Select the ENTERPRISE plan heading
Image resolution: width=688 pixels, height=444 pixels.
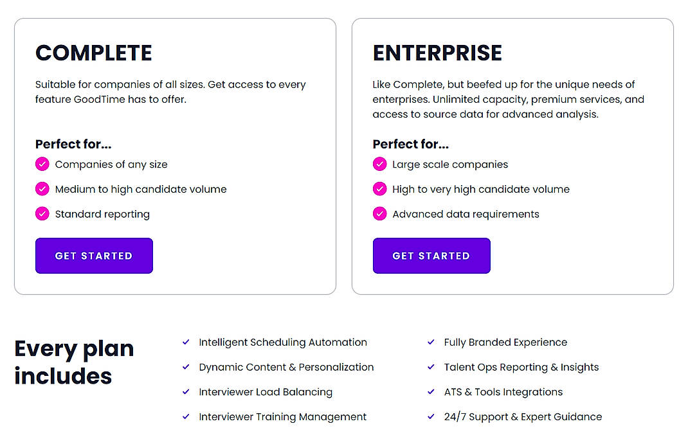(x=438, y=53)
